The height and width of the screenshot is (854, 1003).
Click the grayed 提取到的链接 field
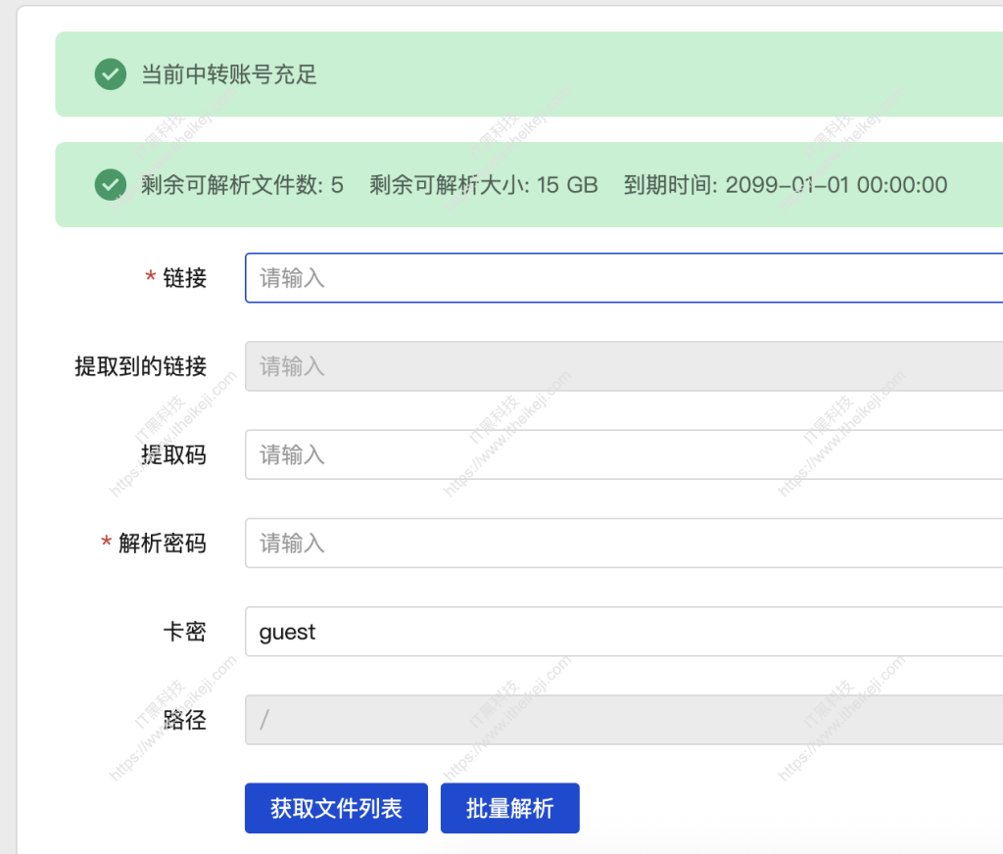pyautogui.click(x=588, y=366)
